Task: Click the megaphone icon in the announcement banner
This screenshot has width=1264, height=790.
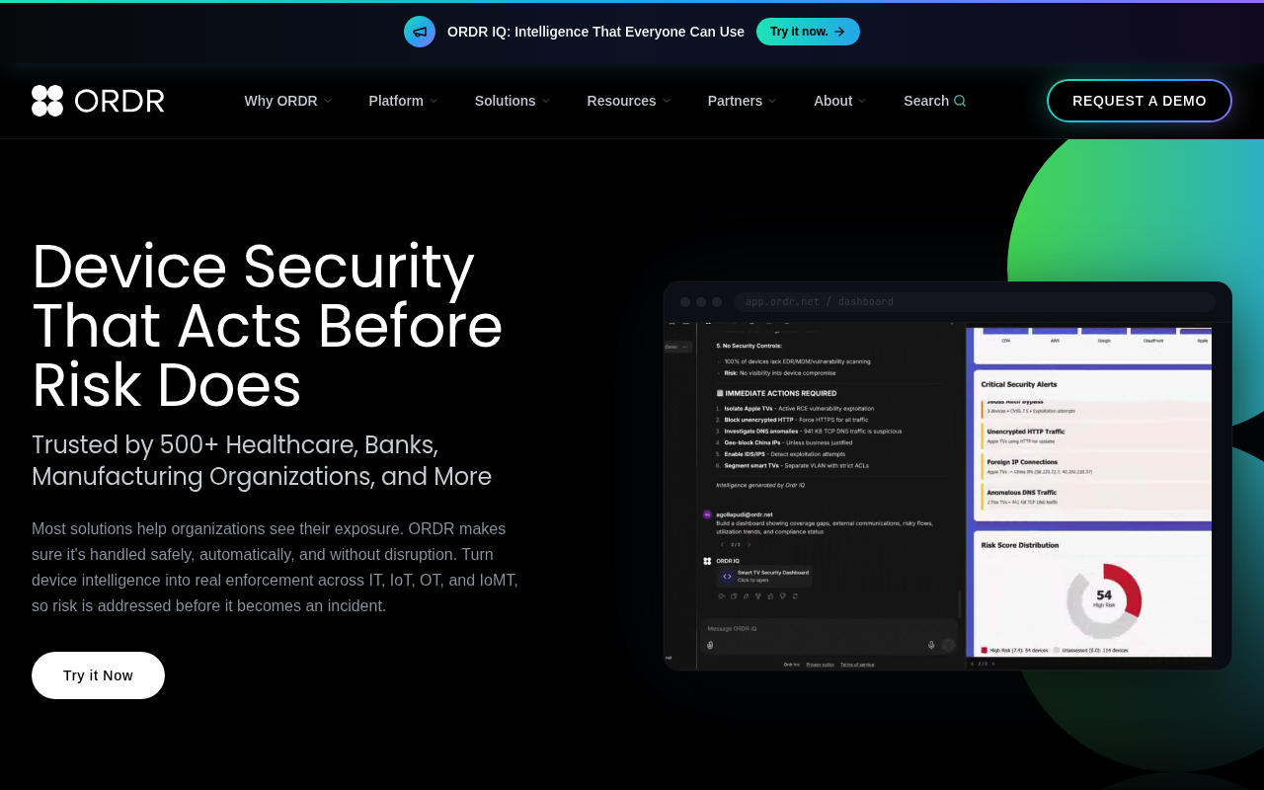Action: [x=420, y=32]
